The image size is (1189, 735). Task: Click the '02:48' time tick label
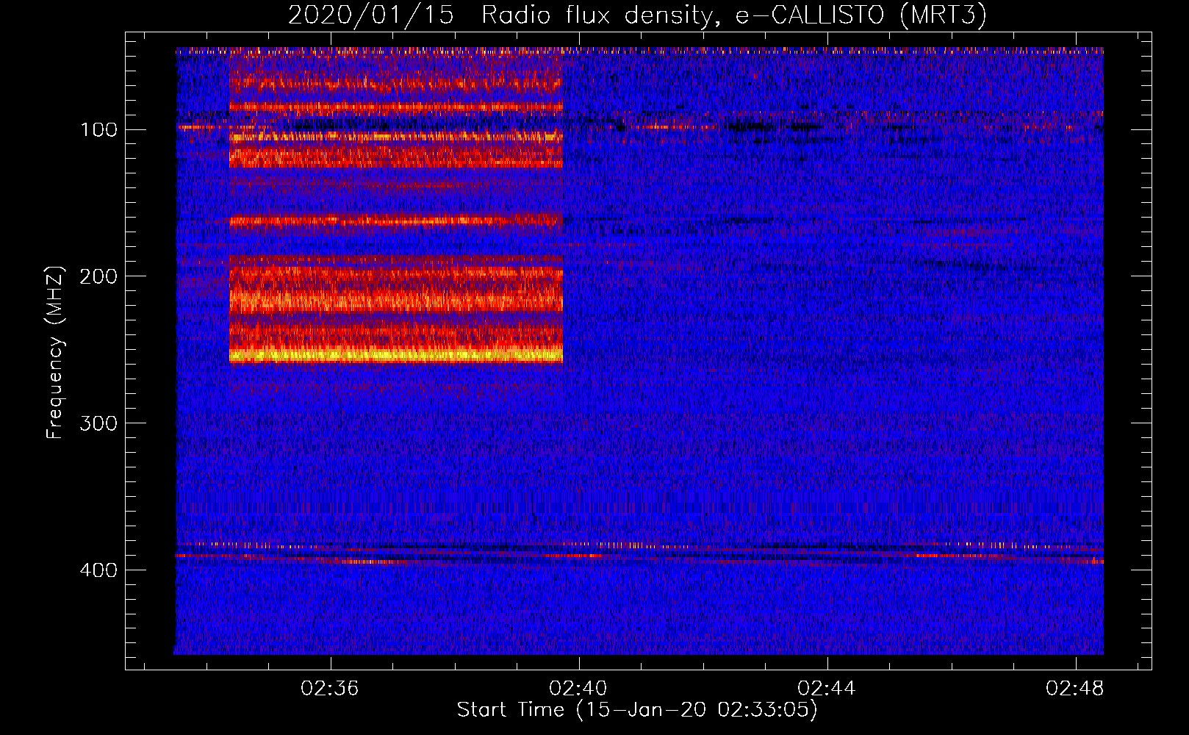coord(1075,689)
